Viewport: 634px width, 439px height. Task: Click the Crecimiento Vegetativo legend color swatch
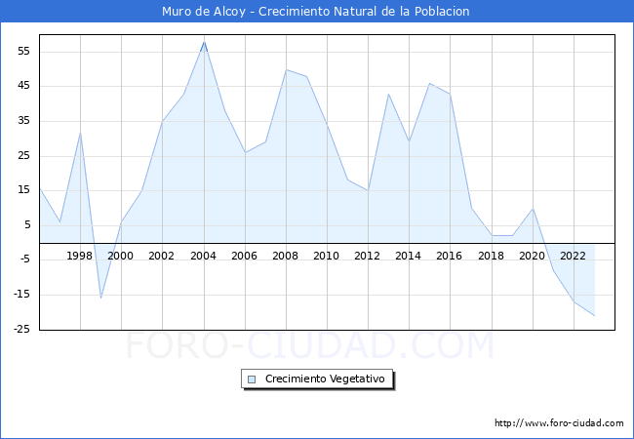pos(252,379)
